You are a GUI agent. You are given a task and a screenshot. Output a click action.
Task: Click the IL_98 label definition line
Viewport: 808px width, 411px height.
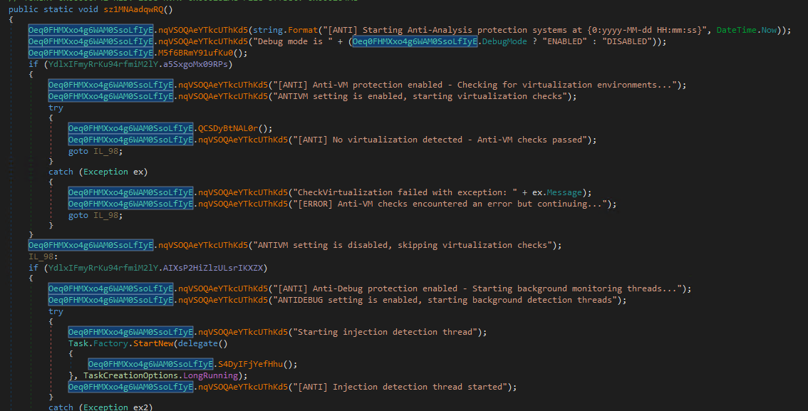[x=41, y=256]
